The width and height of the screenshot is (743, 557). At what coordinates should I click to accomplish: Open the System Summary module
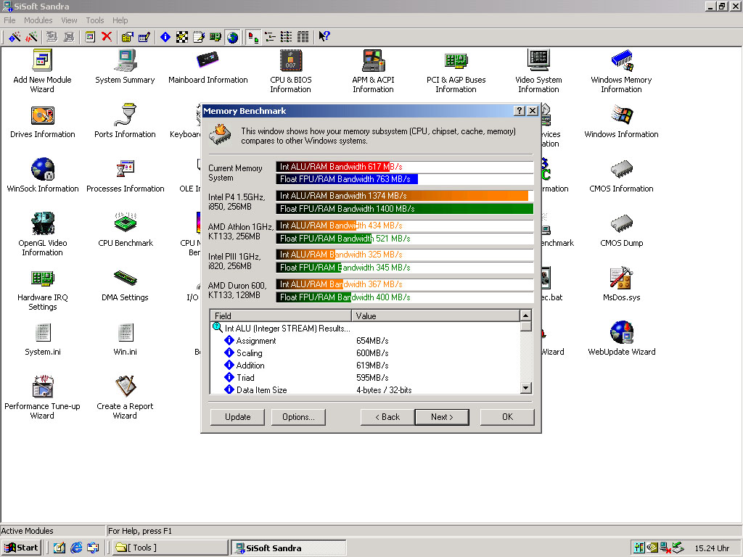click(125, 61)
